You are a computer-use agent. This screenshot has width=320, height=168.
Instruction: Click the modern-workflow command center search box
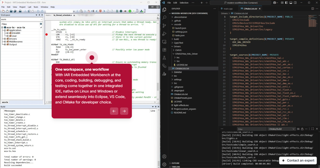pos(240,3)
